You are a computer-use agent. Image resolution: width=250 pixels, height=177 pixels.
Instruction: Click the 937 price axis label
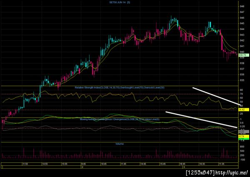pyautogui.click(x=242, y=69)
